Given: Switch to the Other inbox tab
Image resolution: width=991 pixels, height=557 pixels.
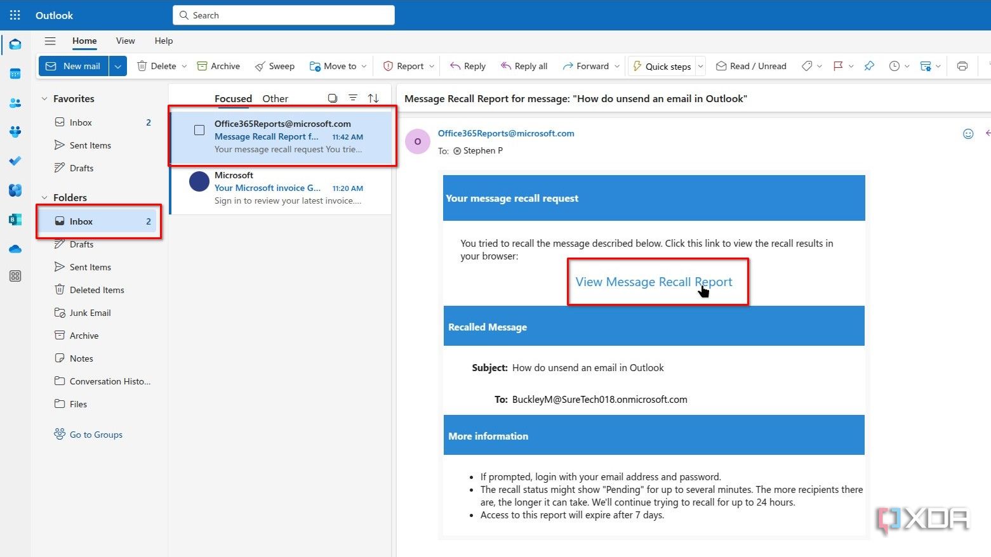Looking at the screenshot, I should click(275, 98).
